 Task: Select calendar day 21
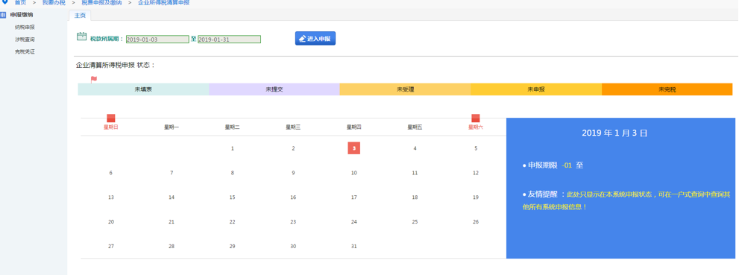coord(172,221)
